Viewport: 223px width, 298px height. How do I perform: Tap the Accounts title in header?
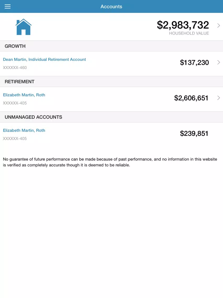pos(111,7)
